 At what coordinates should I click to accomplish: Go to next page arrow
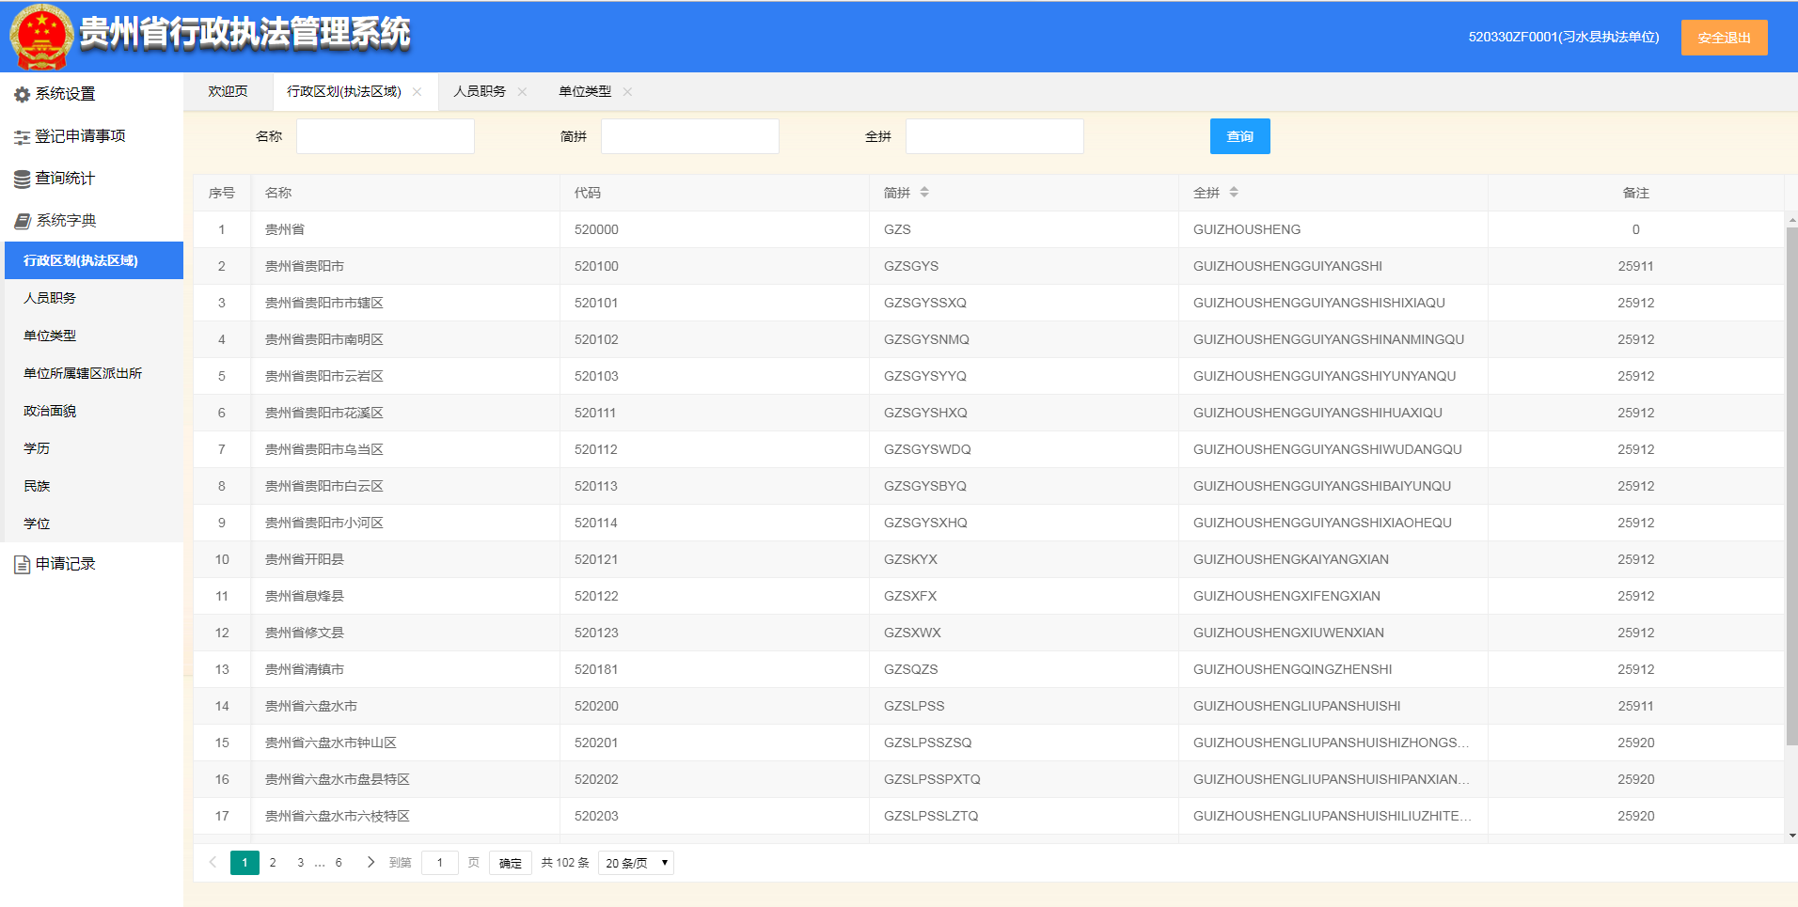pos(371,862)
